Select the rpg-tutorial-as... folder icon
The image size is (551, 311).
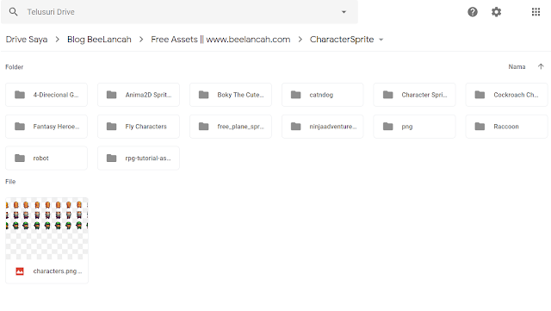112,158
